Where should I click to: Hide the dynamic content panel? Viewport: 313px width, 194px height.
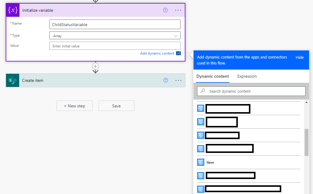click(x=300, y=57)
